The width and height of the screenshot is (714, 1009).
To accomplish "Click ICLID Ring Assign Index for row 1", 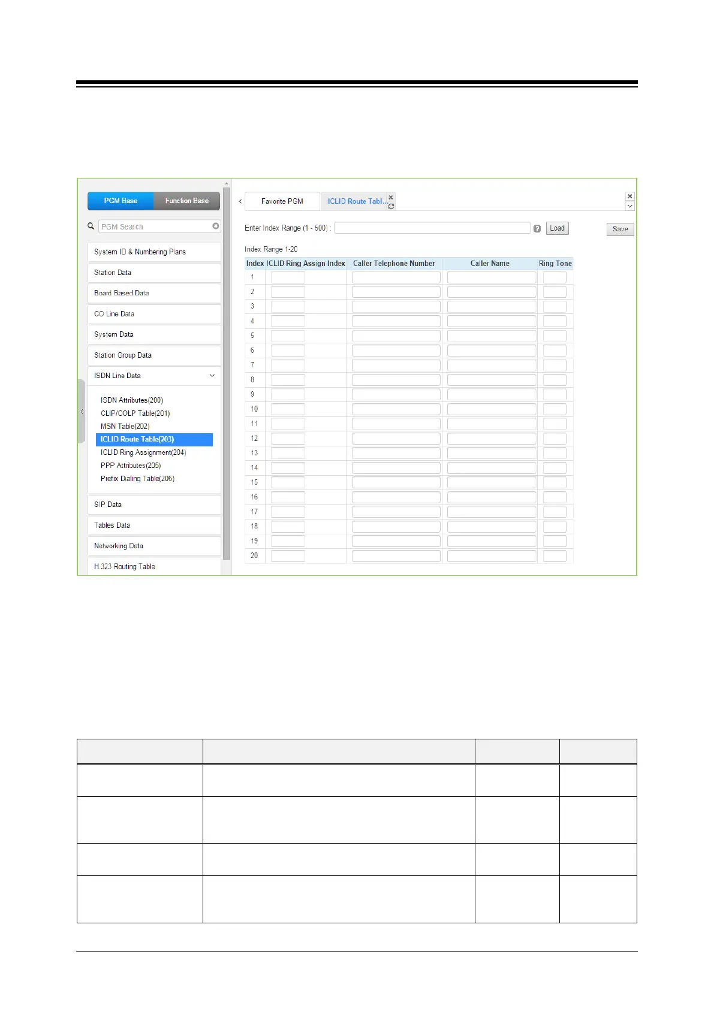I will 288,277.
